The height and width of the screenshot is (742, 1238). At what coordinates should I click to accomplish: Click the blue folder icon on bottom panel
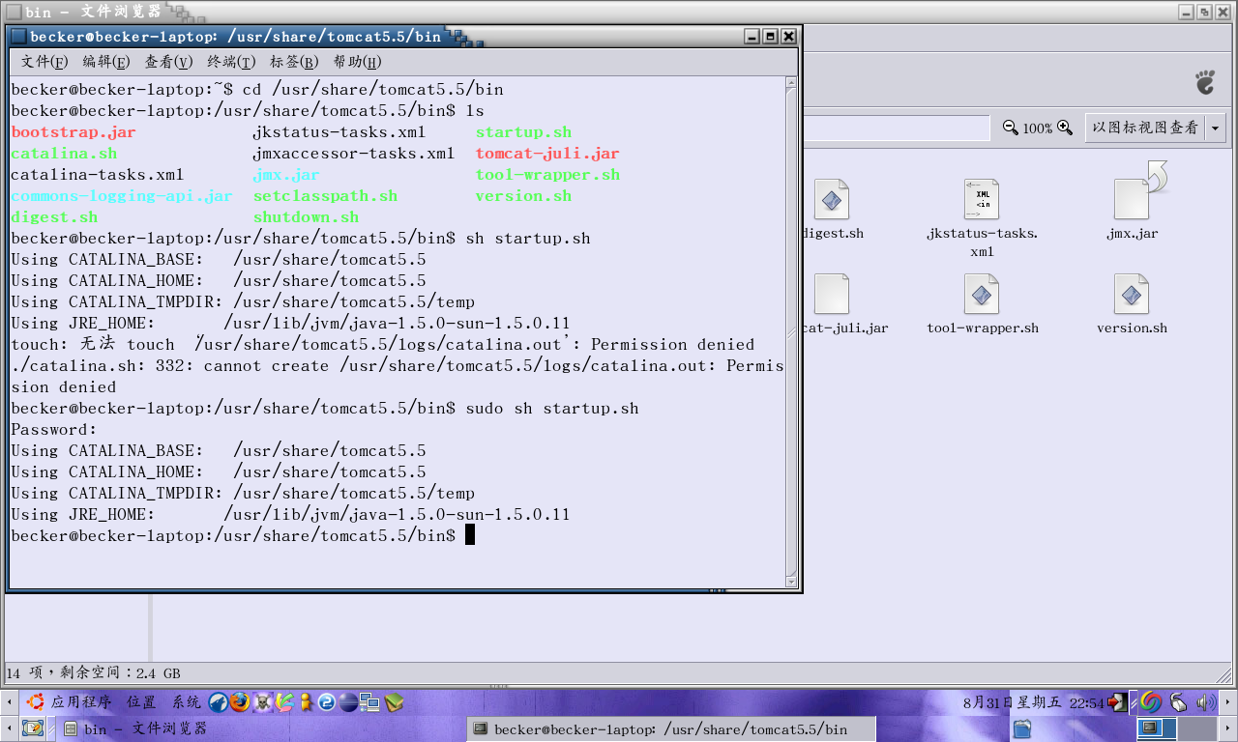pyautogui.click(x=1022, y=728)
